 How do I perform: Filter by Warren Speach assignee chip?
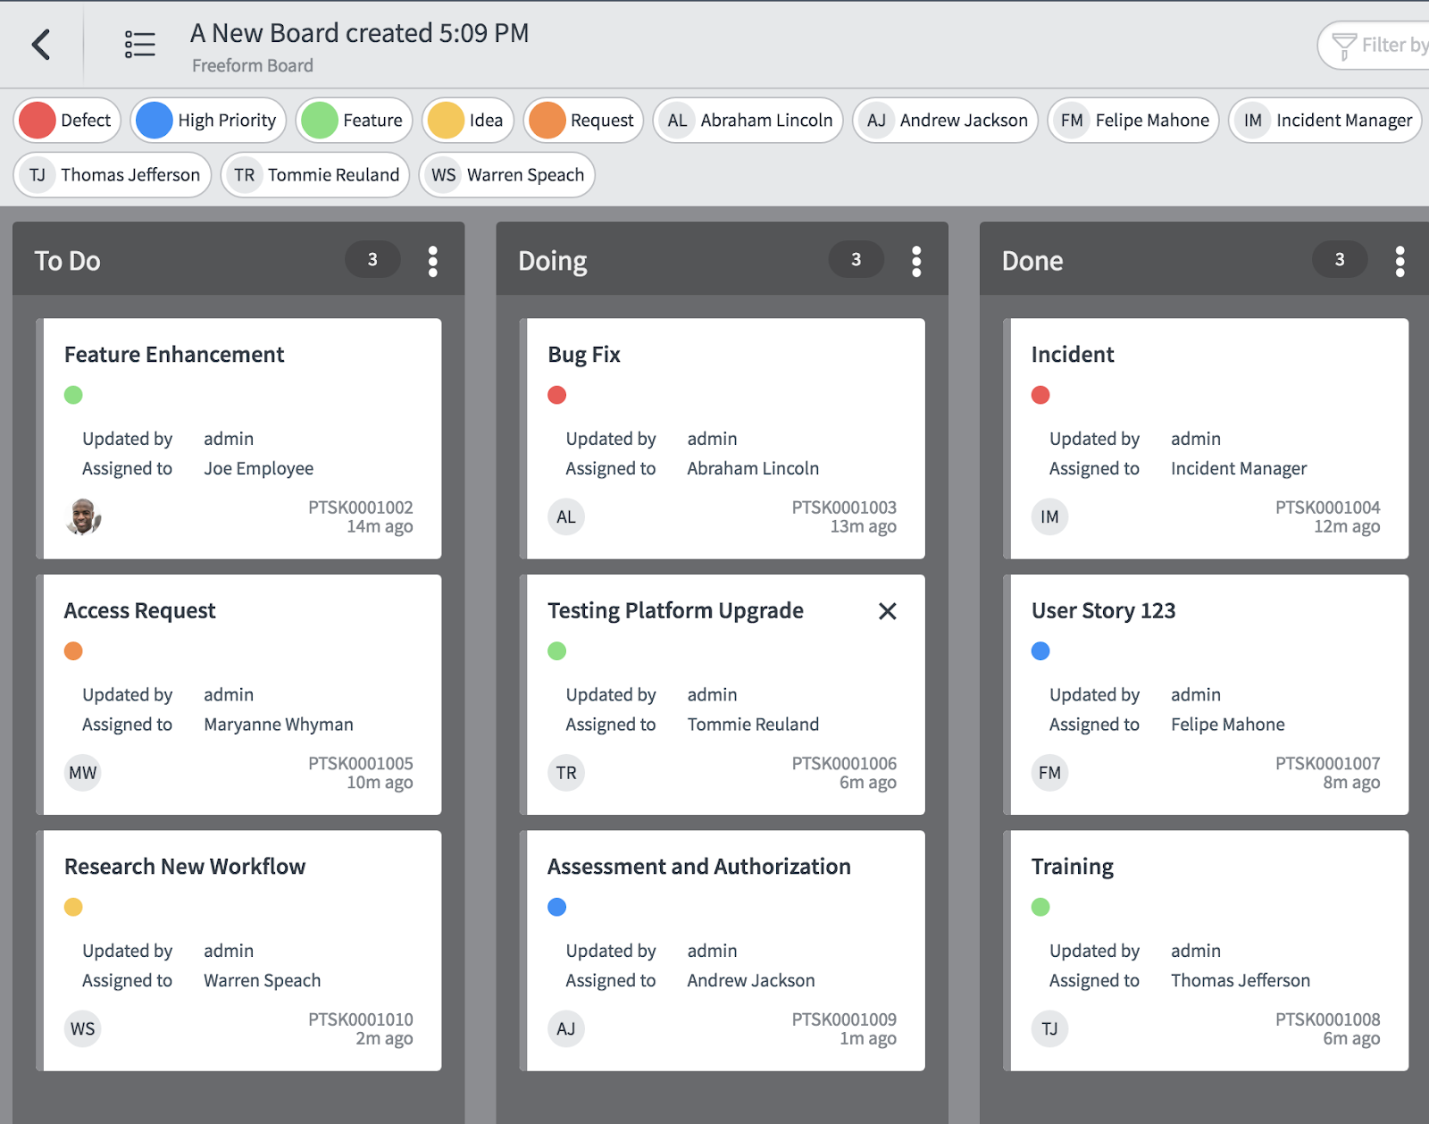(507, 175)
